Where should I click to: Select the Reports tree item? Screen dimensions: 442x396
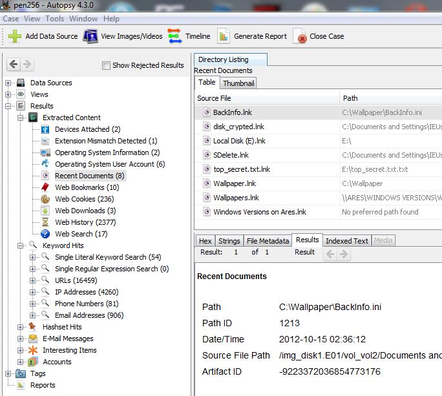[43, 385]
